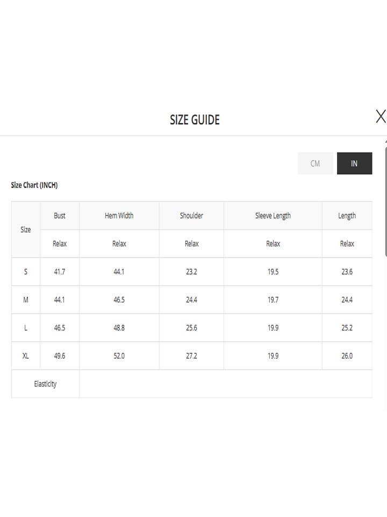This screenshot has height=517, width=387.
Task: Click the M size row label
Action: [26, 300]
